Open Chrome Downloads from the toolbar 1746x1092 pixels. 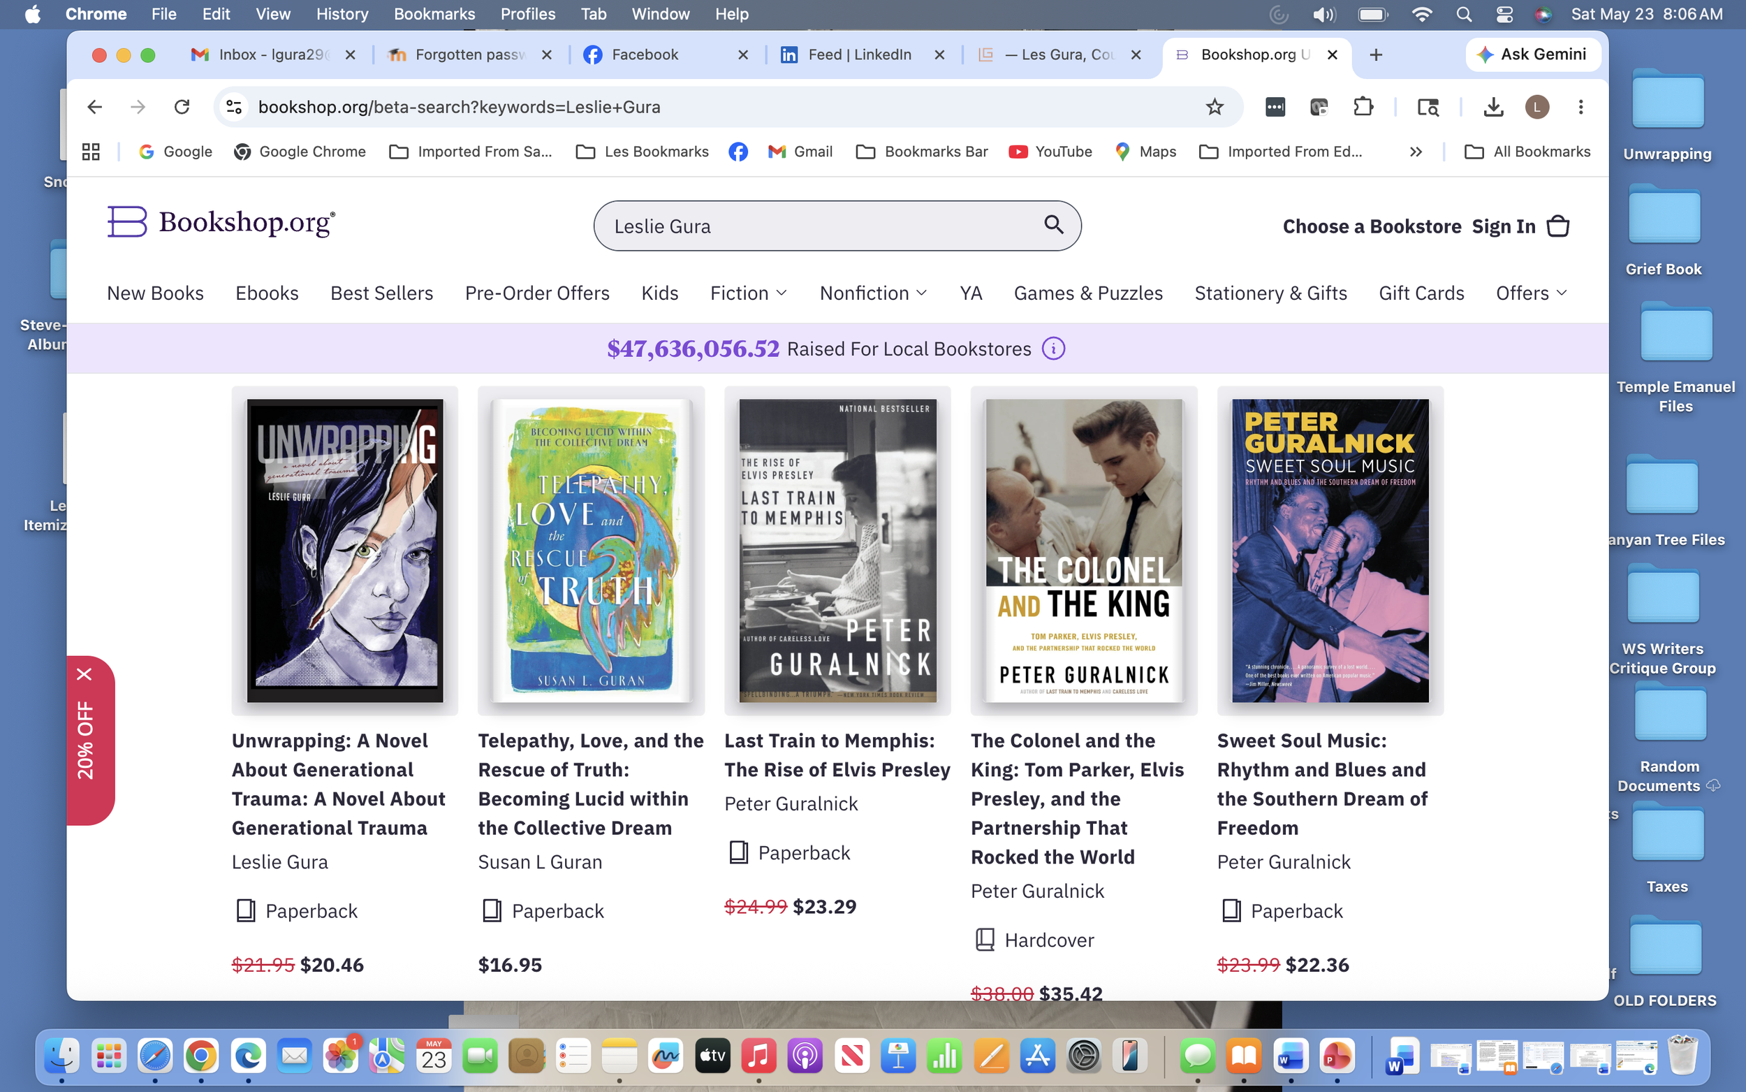(1492, 107)
